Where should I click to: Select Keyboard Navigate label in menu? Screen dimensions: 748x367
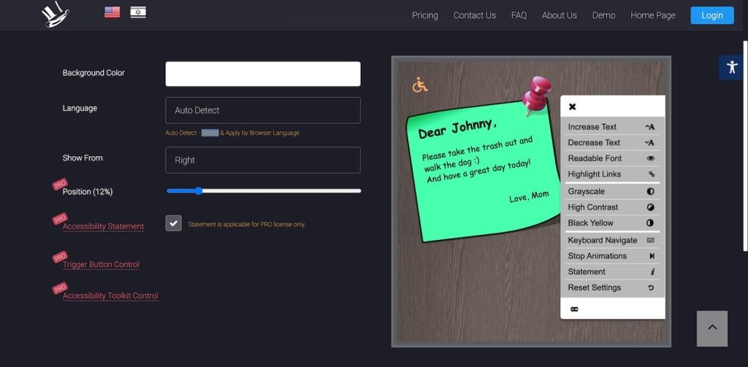(603, 240)
